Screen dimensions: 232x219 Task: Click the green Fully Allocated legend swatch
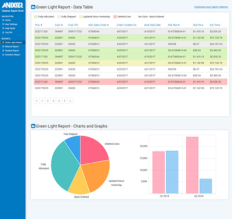click(x=35, y=17)
